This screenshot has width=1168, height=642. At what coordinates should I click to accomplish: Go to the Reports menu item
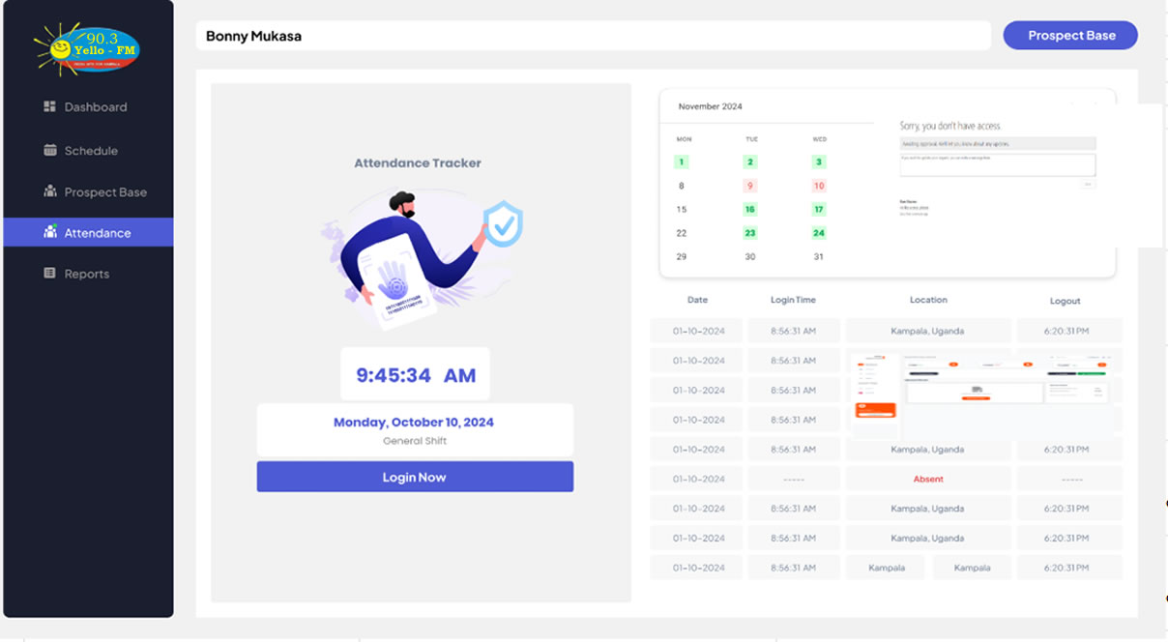[86, 275]
